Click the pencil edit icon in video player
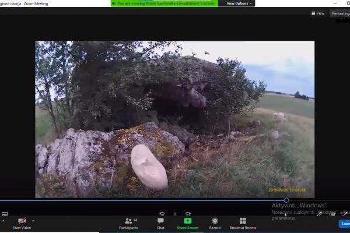The image size is (350, 233). click(x=320, y=214)
